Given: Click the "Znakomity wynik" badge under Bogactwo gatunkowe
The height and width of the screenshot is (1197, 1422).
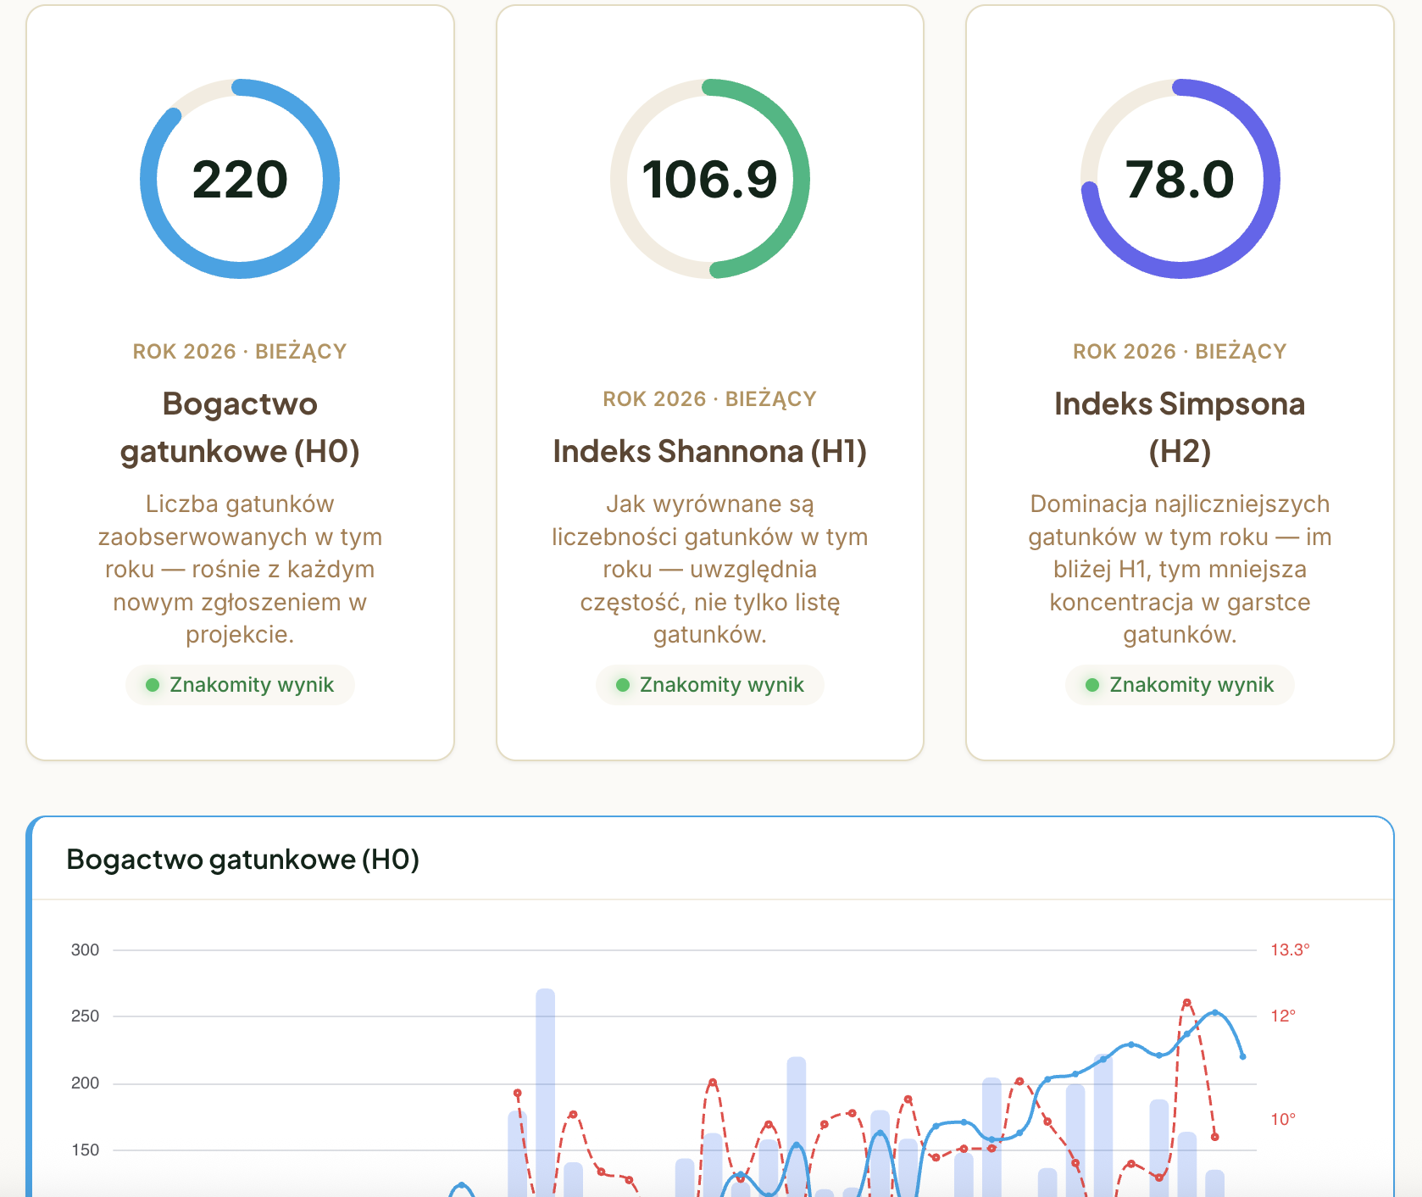Looking at the screenshot, I should pyautogui.click(x=240, y=685).
